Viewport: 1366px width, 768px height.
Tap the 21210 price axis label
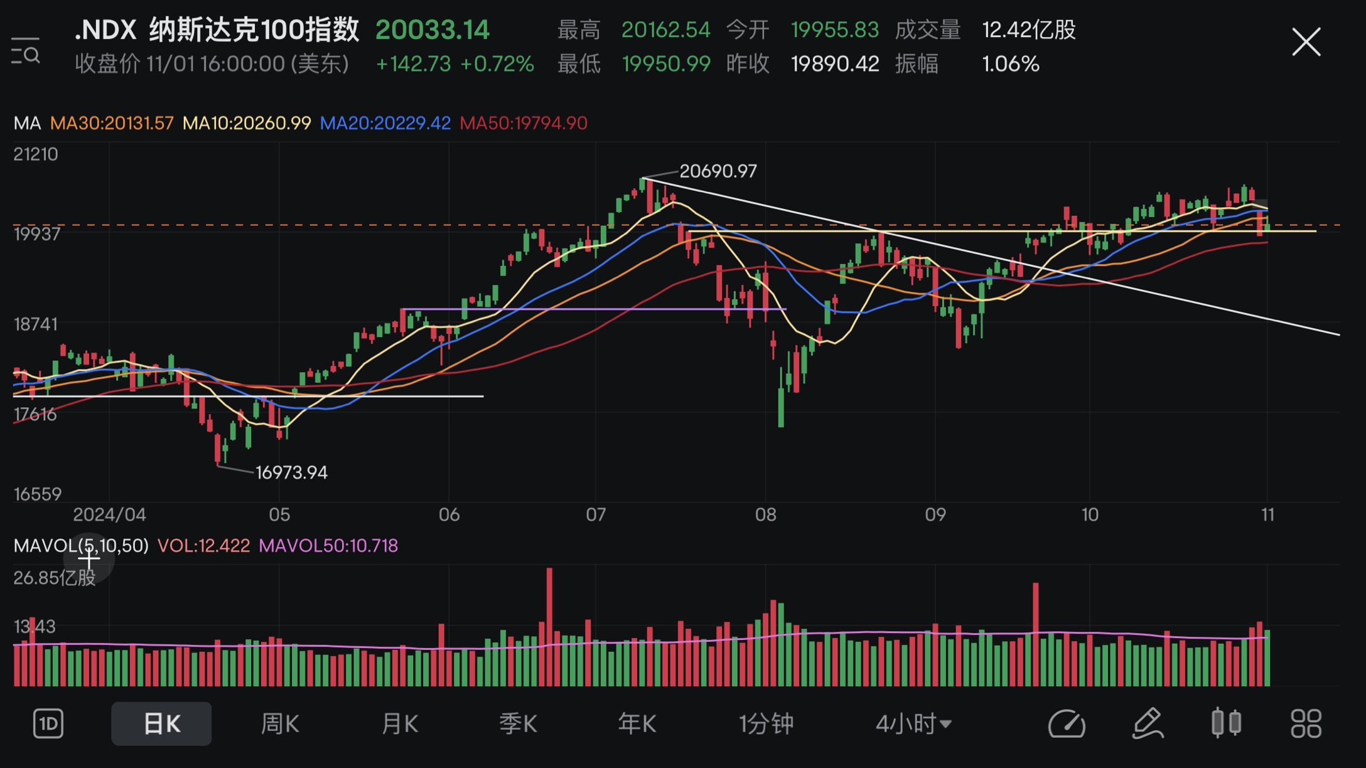coord(36,154)
